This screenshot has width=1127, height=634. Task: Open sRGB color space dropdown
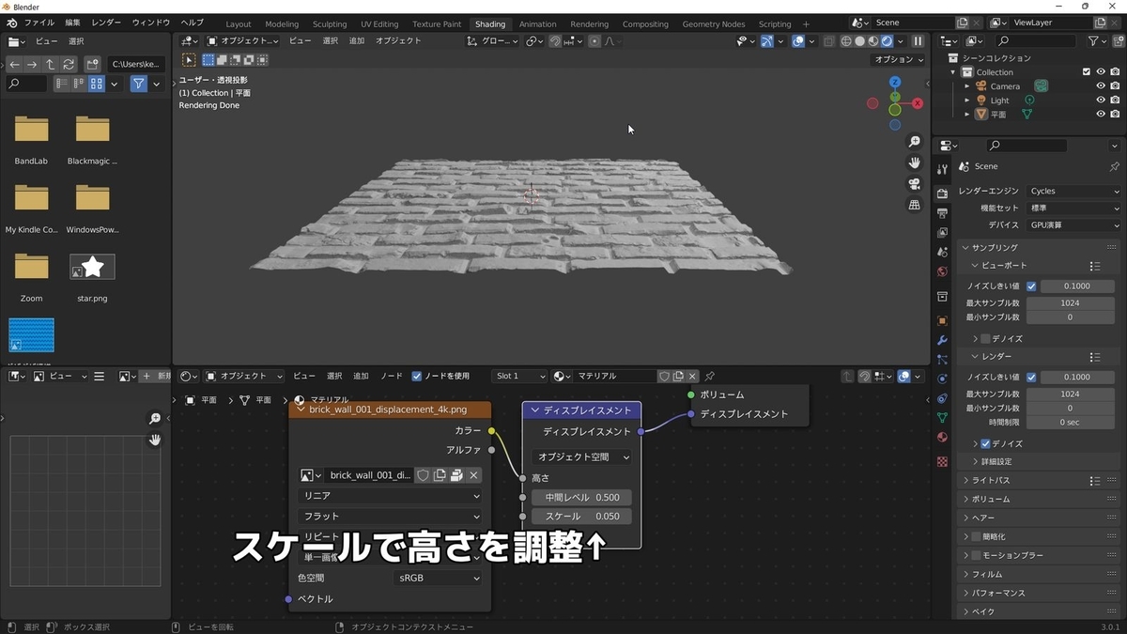438,578
